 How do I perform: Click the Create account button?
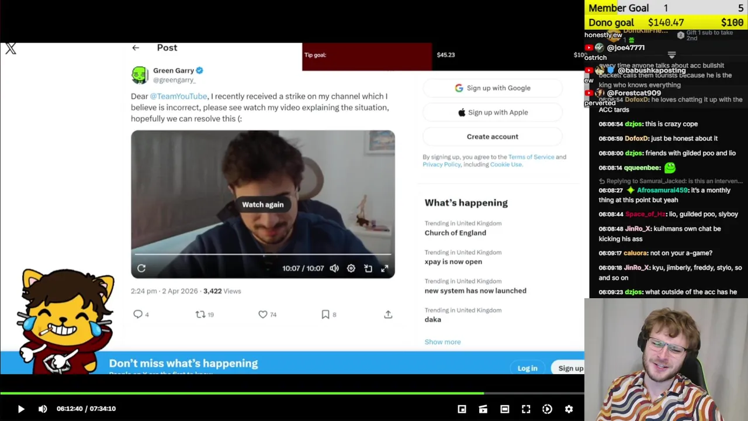click(493, 137)
